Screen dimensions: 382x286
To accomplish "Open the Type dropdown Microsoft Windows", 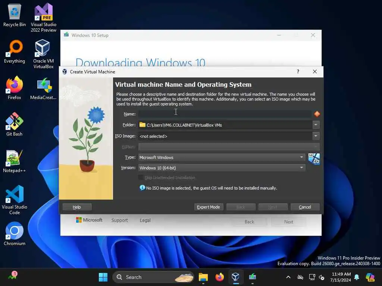I will point(222,158).
